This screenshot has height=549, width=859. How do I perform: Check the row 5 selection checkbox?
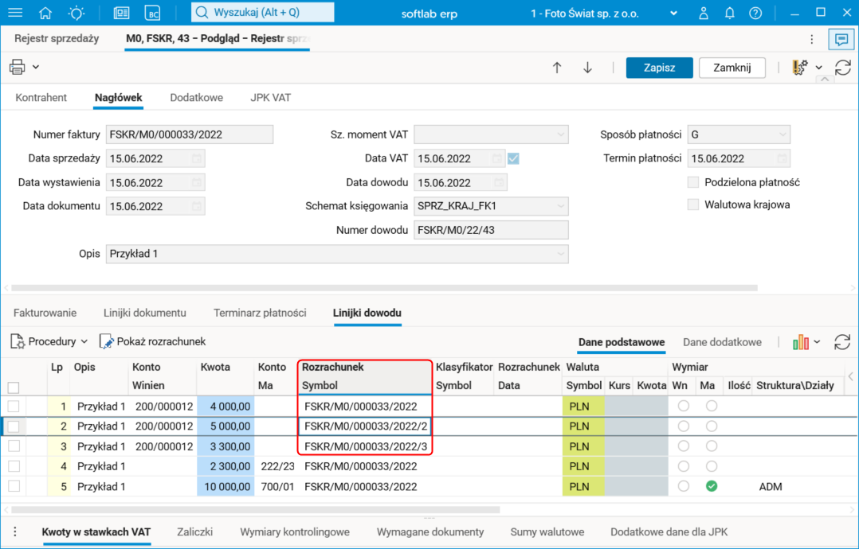coord(14,486)
